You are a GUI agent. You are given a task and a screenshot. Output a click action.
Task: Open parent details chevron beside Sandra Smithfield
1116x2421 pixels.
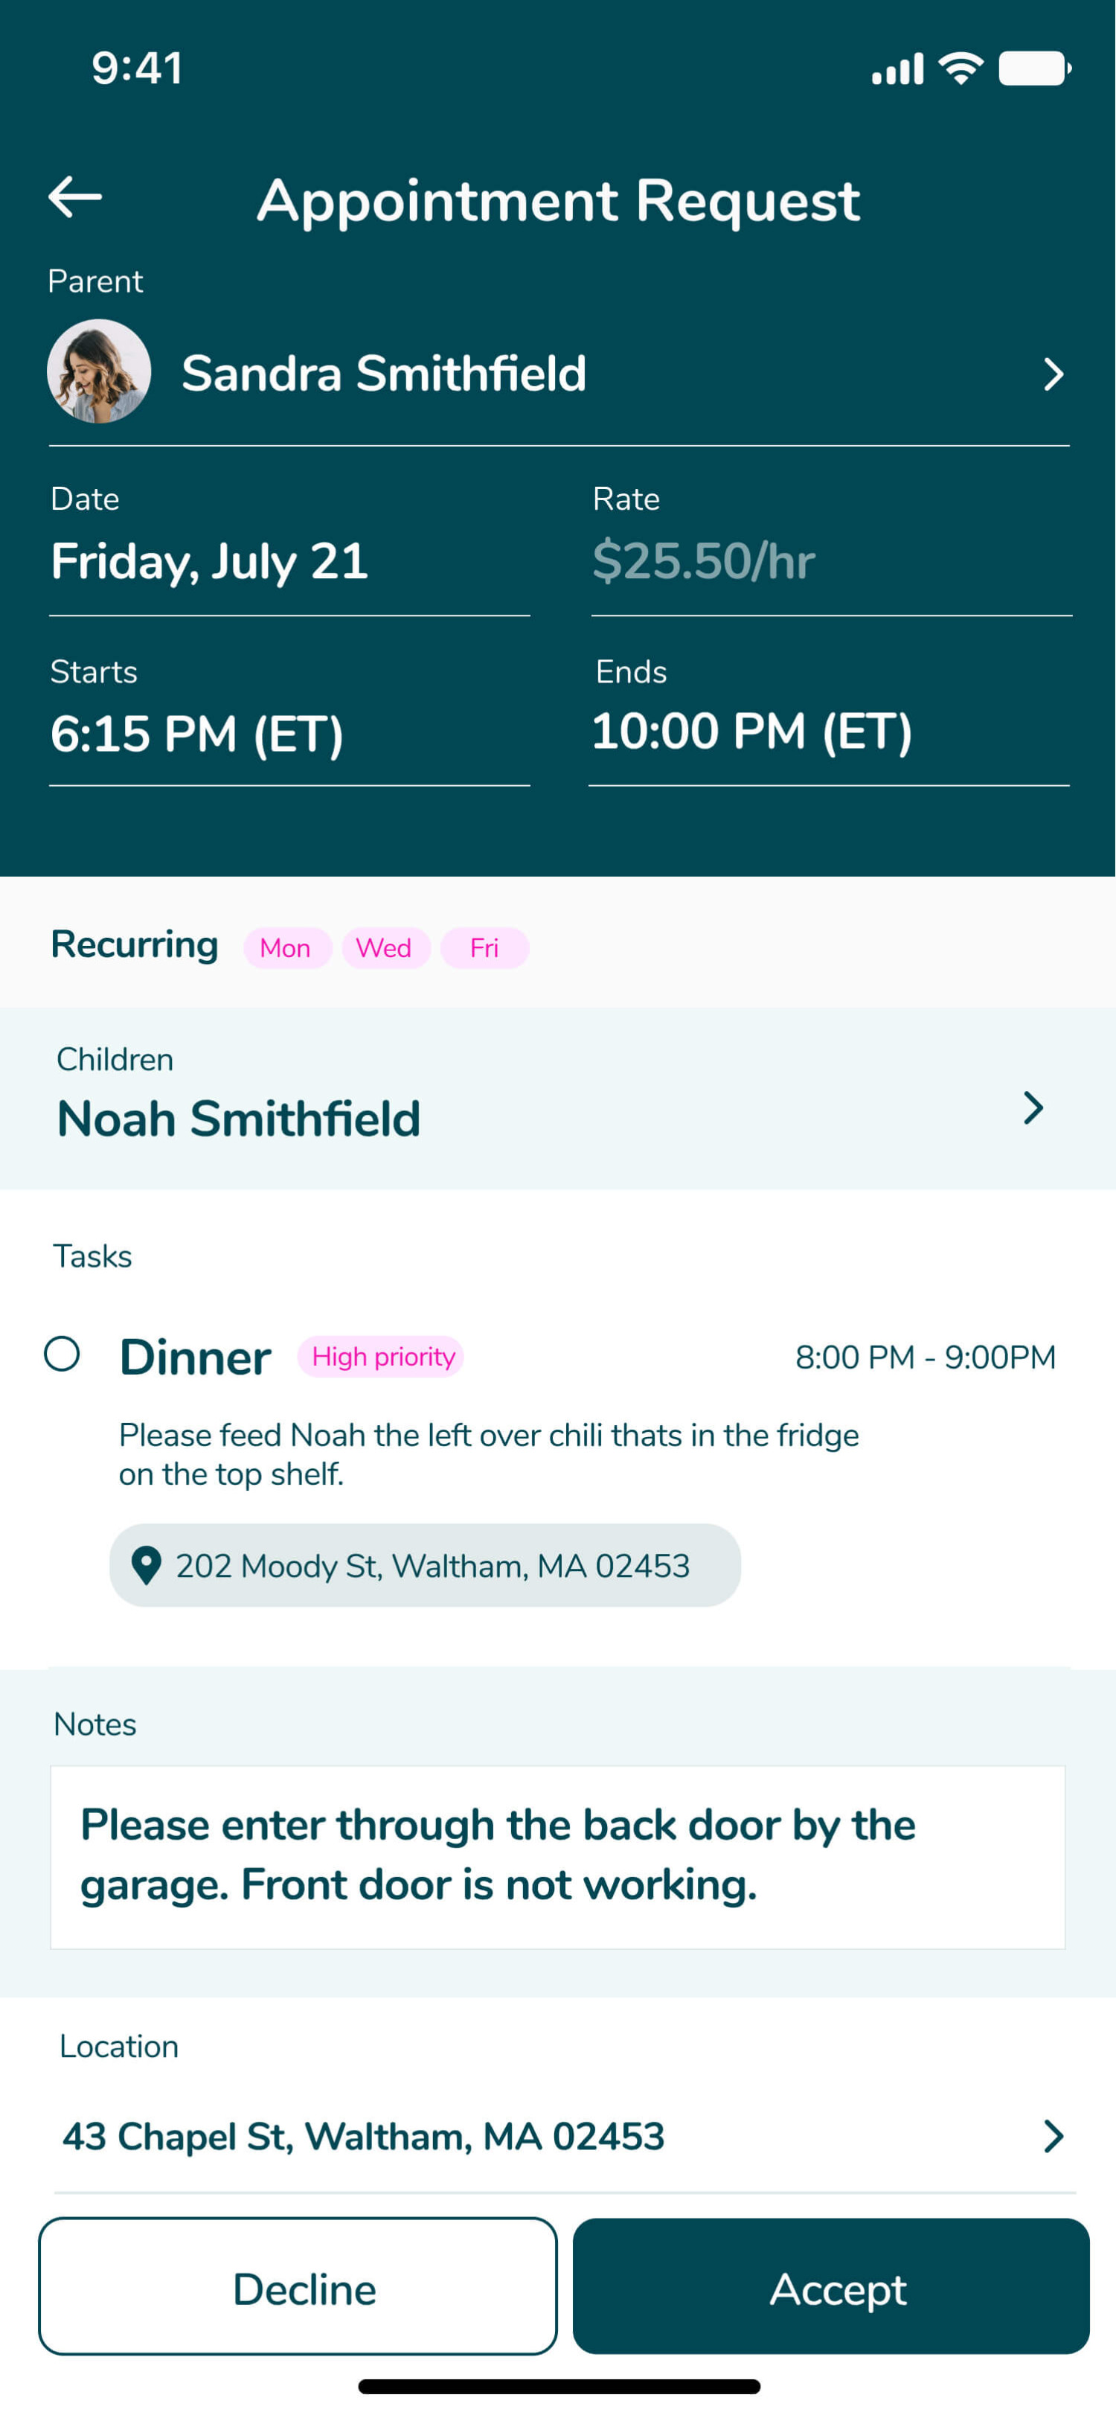tap(1053, 374)
